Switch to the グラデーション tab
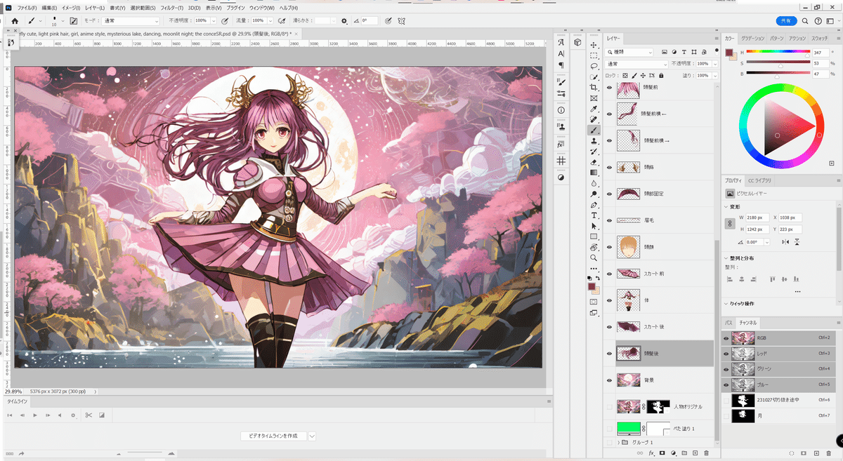The image size is (843, 461). click(753, 38)
